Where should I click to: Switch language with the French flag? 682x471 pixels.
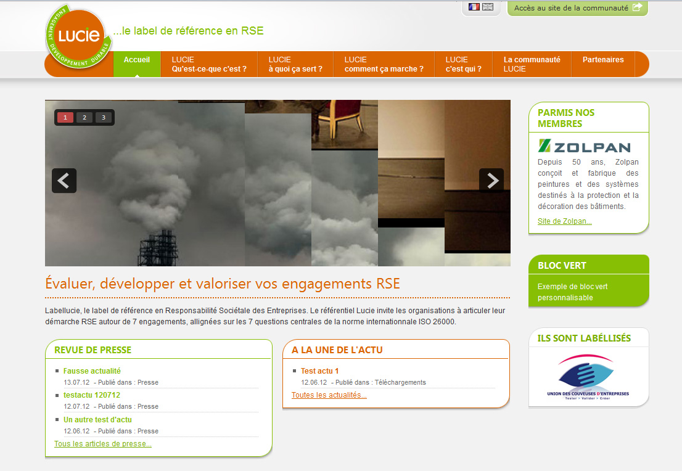tap(474, 7)
